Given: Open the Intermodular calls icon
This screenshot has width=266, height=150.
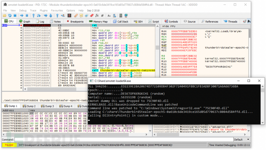Looking at the screenshot, I should tap(114, 15).
